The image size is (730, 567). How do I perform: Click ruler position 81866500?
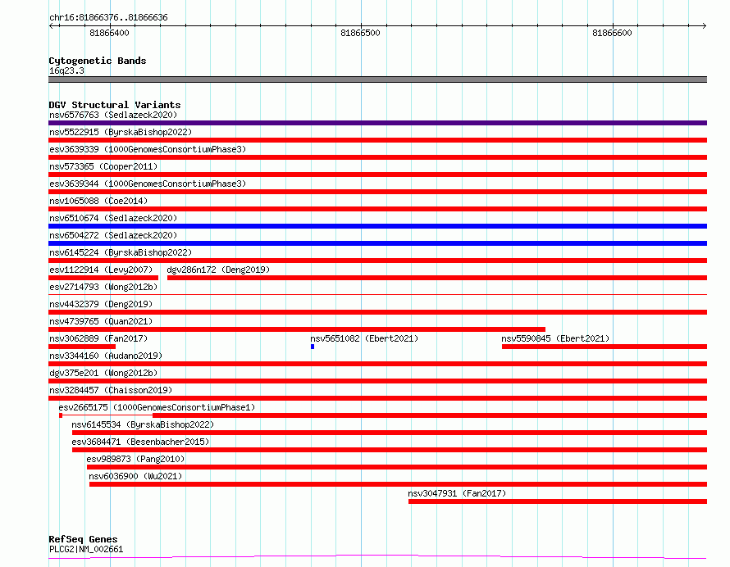click(x=360, y=33)
